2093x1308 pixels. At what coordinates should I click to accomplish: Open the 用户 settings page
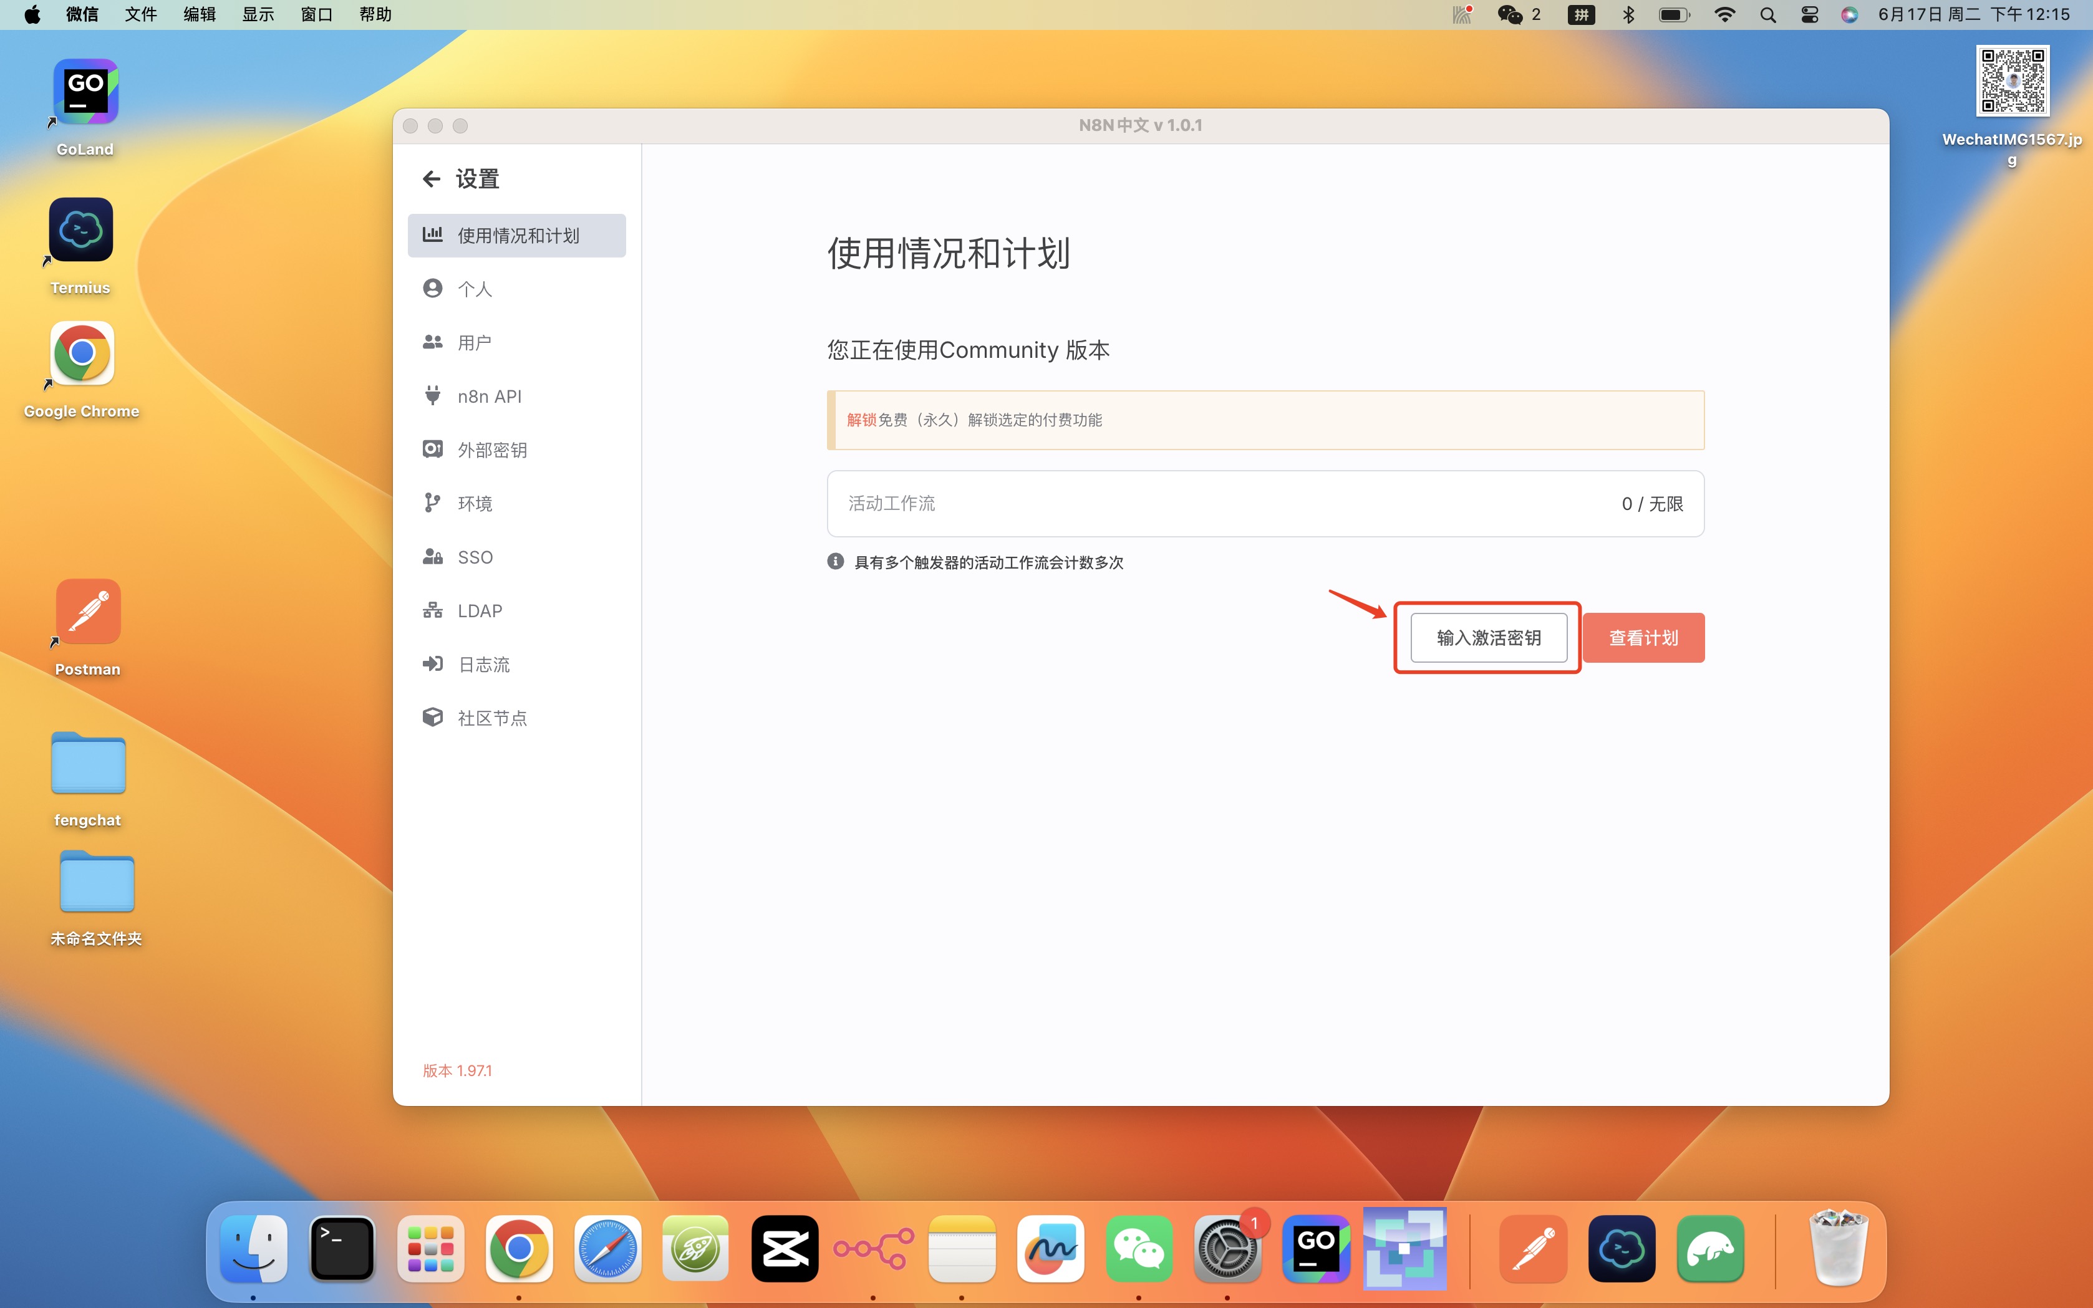coord(516,342)
